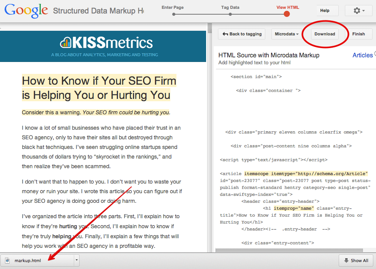Go to the Tag Data step
Viewport: 376px width, 269px height.
(230, 7)
